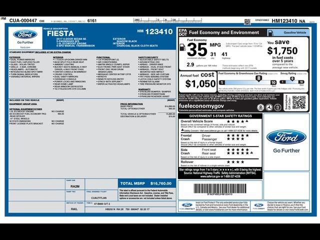Image resolution: width=320 pixels, height=240 pixels.
Task: Click the Total MSRP $16,760.00 bar
Action: pos(147,183)
